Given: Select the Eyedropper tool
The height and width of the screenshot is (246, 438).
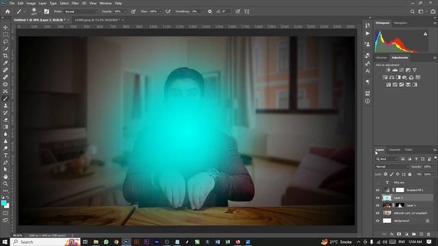Looking at the screenshot, I should click(x=5, y=63).
